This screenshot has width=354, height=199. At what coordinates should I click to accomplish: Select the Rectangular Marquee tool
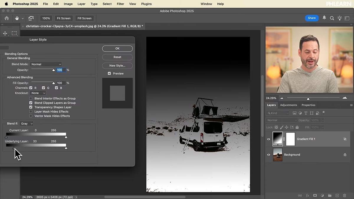click(14, 33)
